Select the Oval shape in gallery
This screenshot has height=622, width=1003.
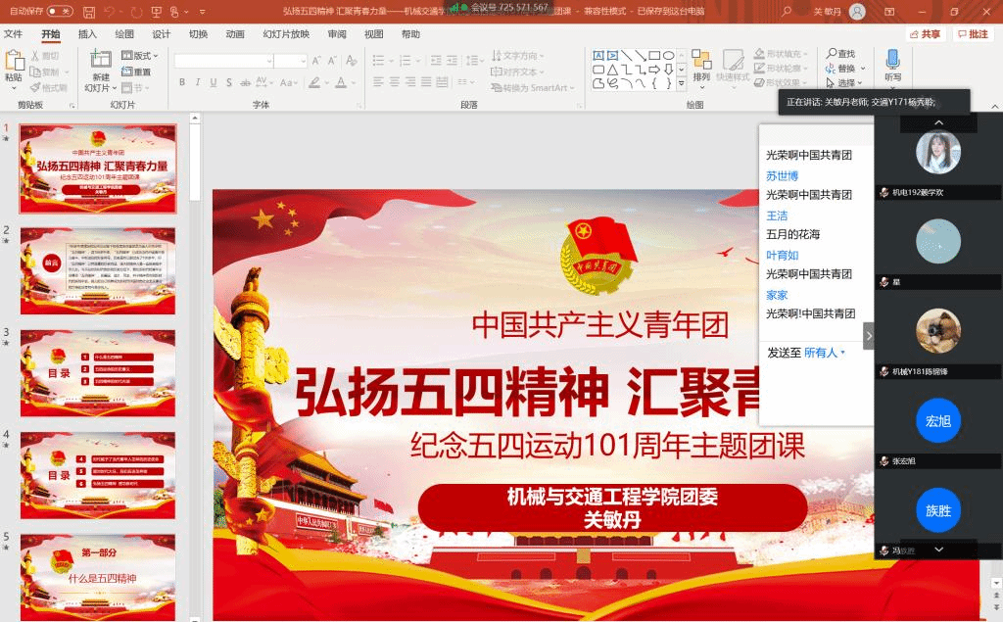pyautogui.click(x=668, y=56)
